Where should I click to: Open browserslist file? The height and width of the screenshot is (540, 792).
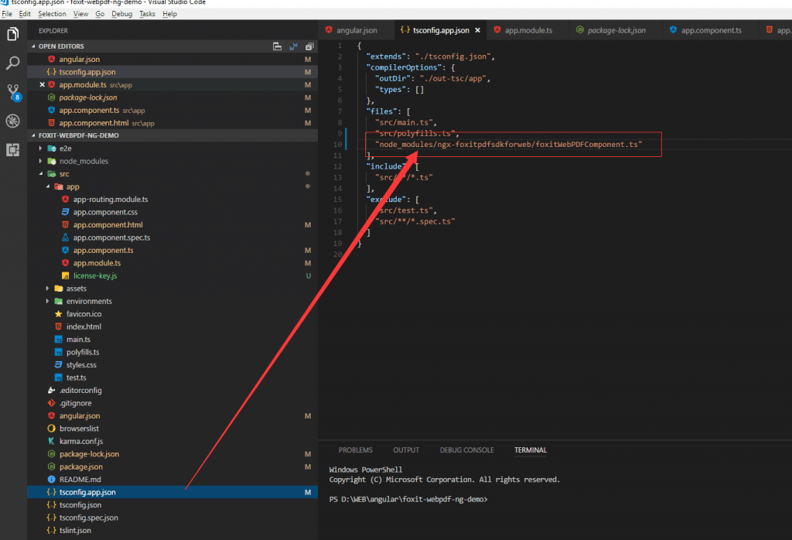pos(172,429)
